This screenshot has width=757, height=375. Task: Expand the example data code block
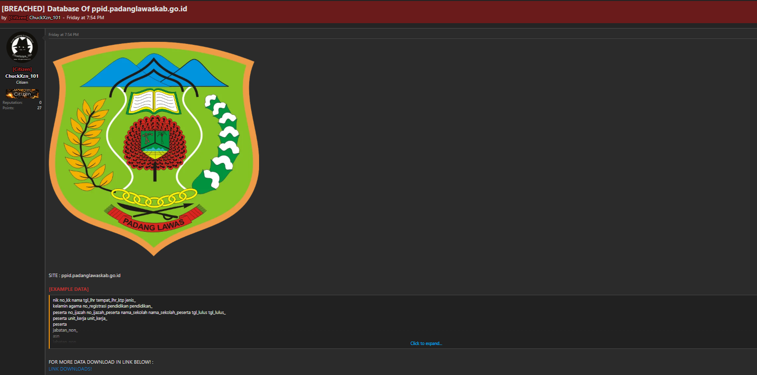pyautogui.click(x=426, y=344)
